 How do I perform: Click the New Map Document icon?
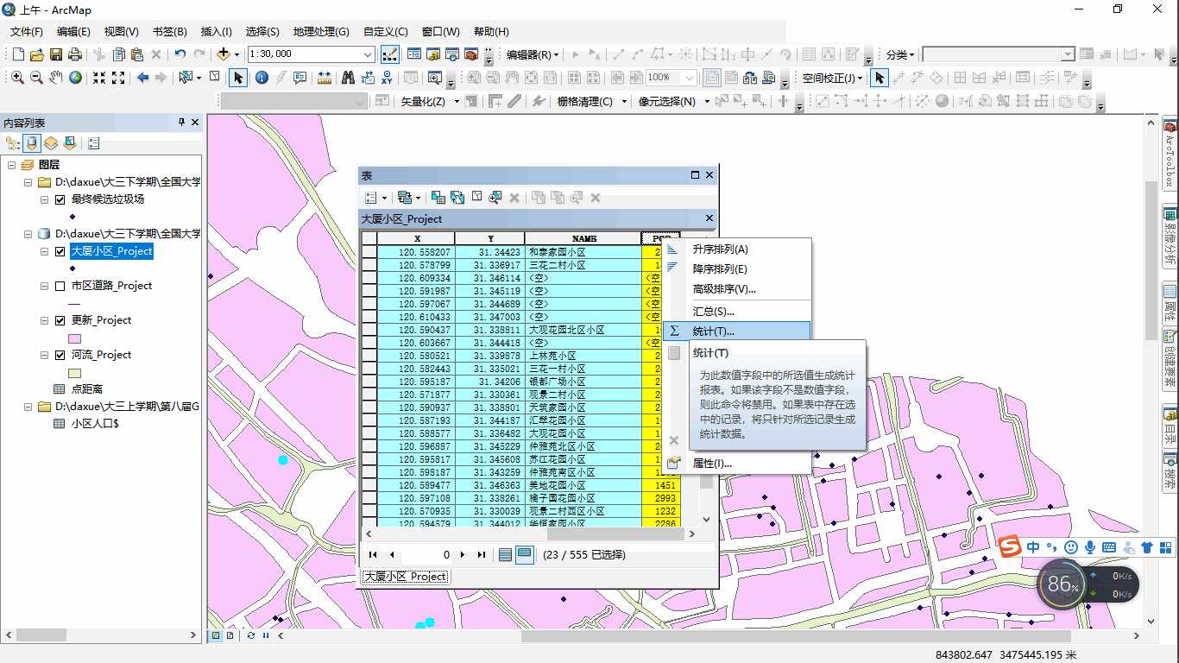[17, 54]
